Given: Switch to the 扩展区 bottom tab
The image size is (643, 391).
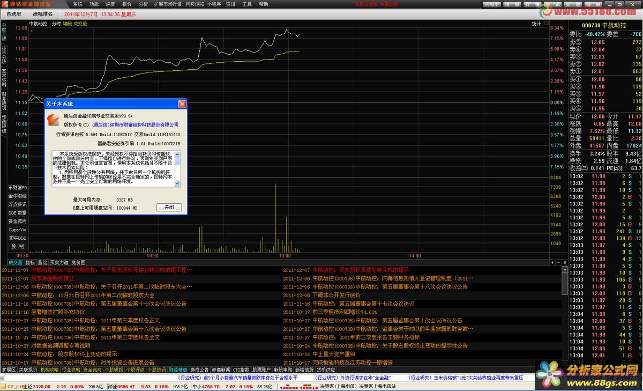Looking at the screenshot, I should pyautogui.click(x=9, y=370).
